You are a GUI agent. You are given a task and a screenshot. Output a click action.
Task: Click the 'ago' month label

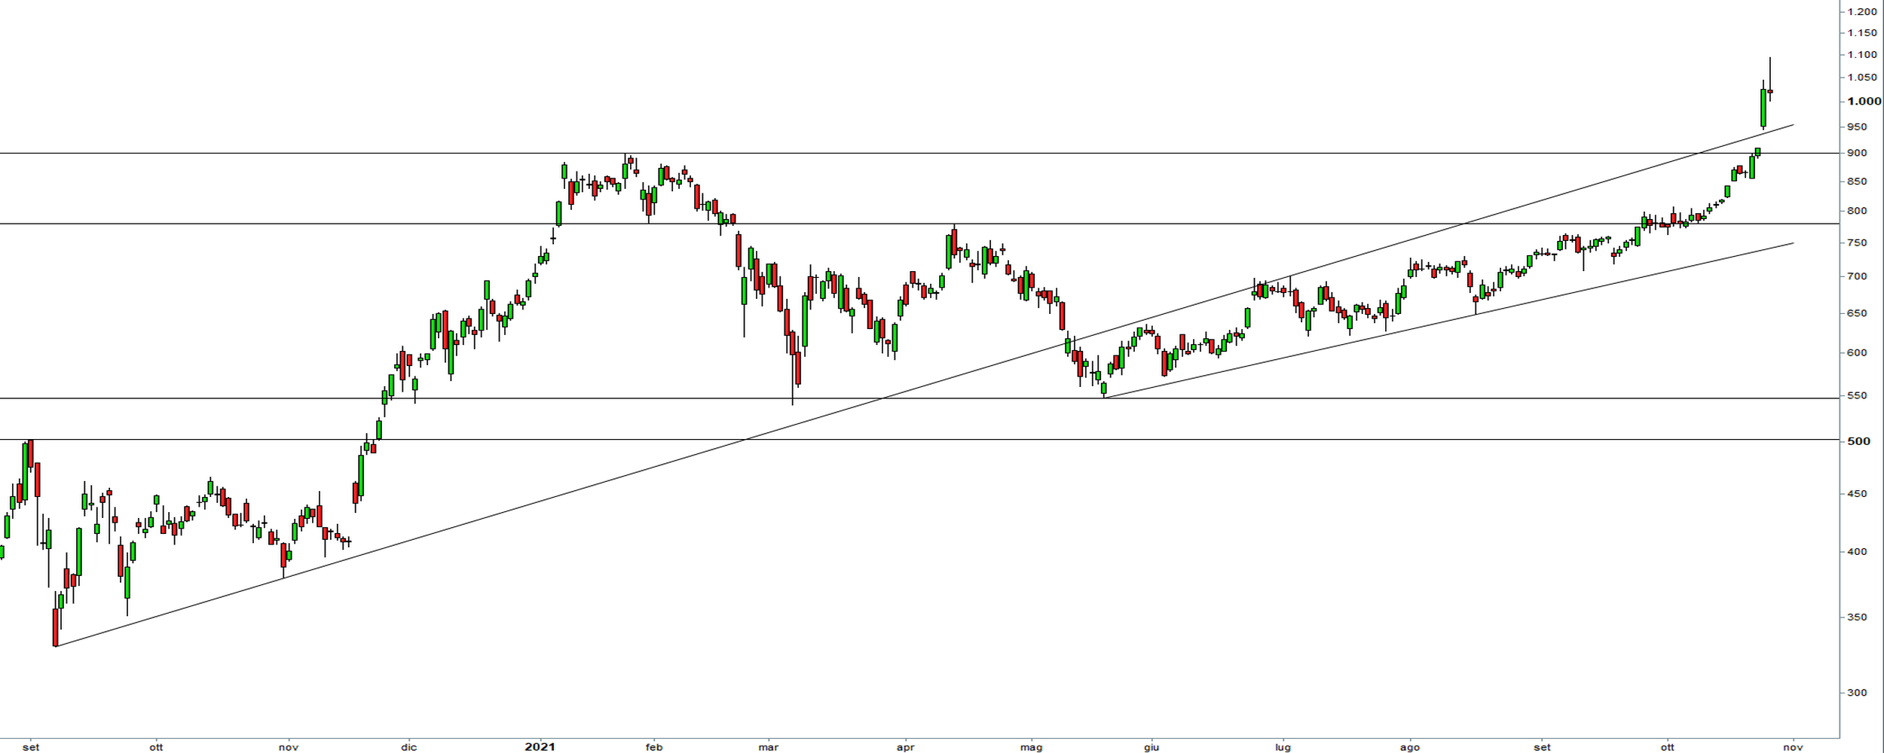click(1409, 747)
